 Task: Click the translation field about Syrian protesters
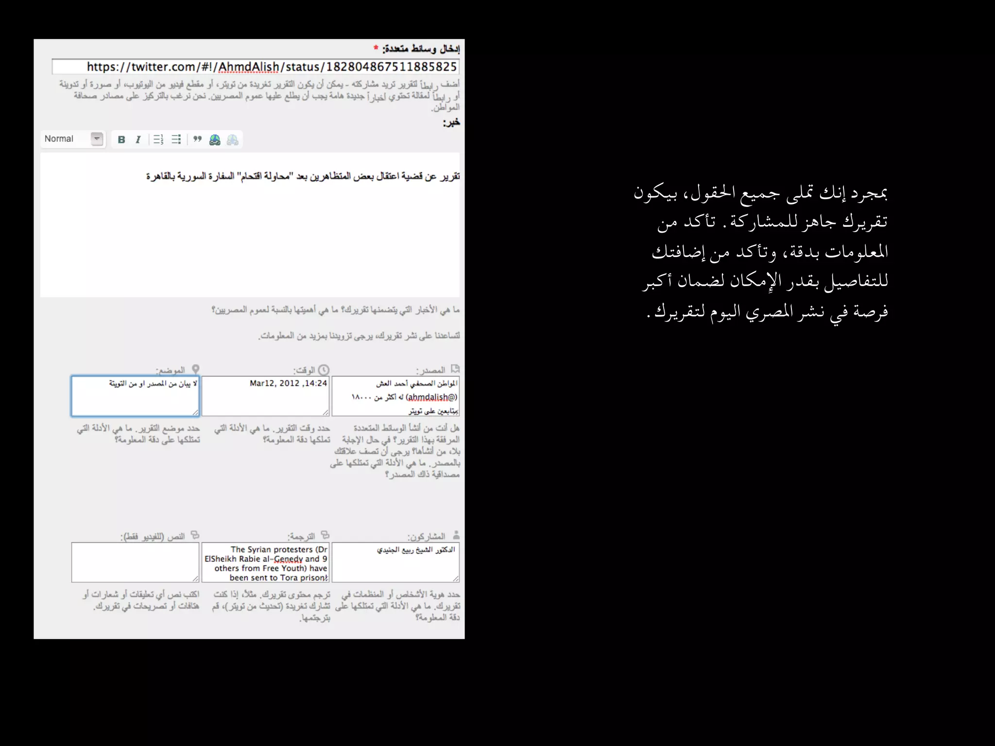265,562
